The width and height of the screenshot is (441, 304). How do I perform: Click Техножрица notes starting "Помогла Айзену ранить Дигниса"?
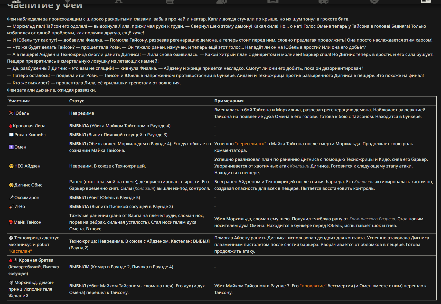(x=322, y=244)
